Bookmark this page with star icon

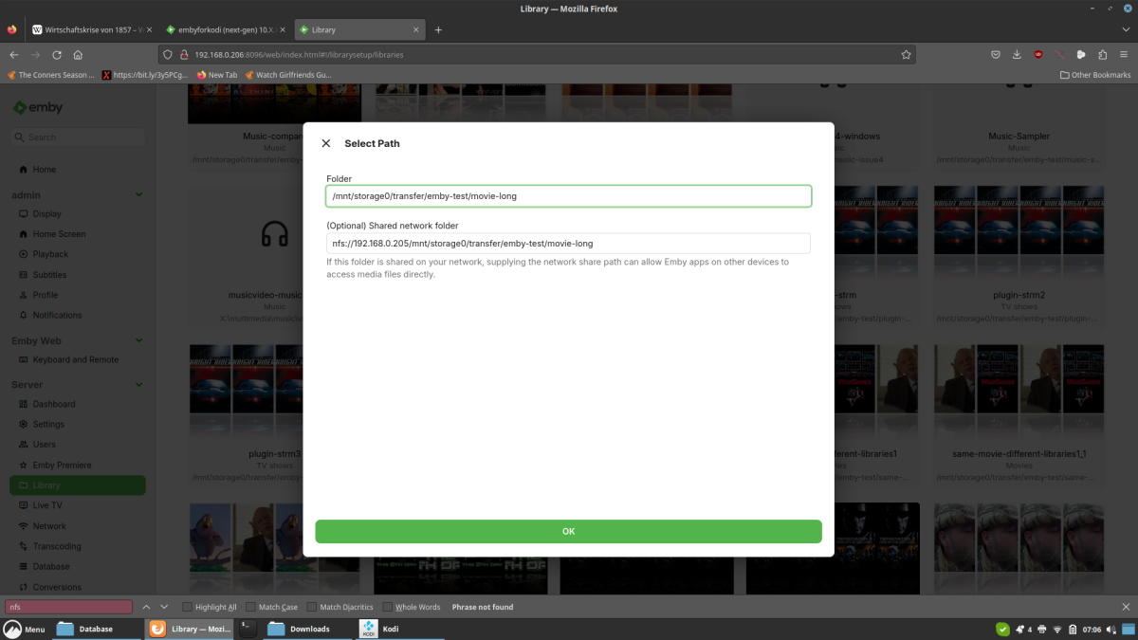pyautogui.click(x=906, y=55)
